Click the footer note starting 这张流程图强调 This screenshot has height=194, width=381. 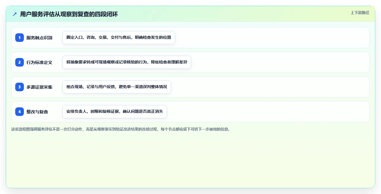[x=120, y=129]
